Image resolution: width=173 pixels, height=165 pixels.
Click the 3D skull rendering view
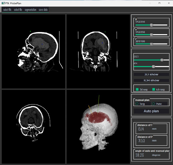pos(98,127)
